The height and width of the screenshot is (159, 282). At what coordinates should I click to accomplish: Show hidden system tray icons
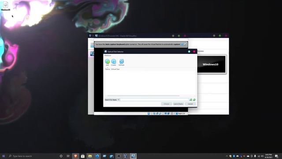(x=226, y=156)
